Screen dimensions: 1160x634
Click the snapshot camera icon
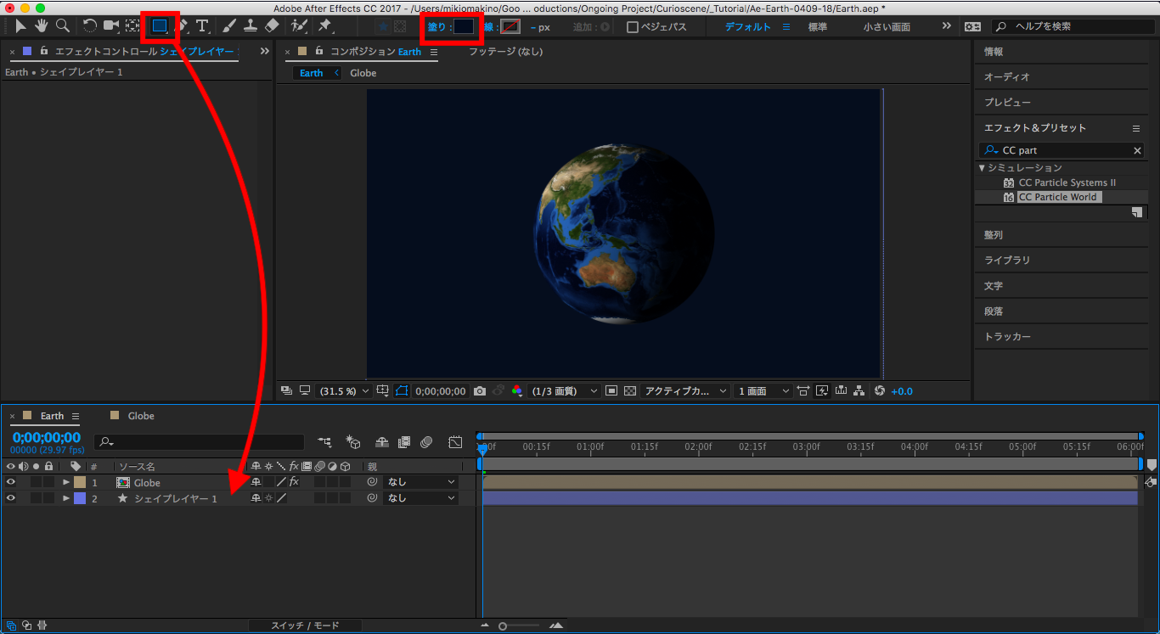[x=480, y=391]
